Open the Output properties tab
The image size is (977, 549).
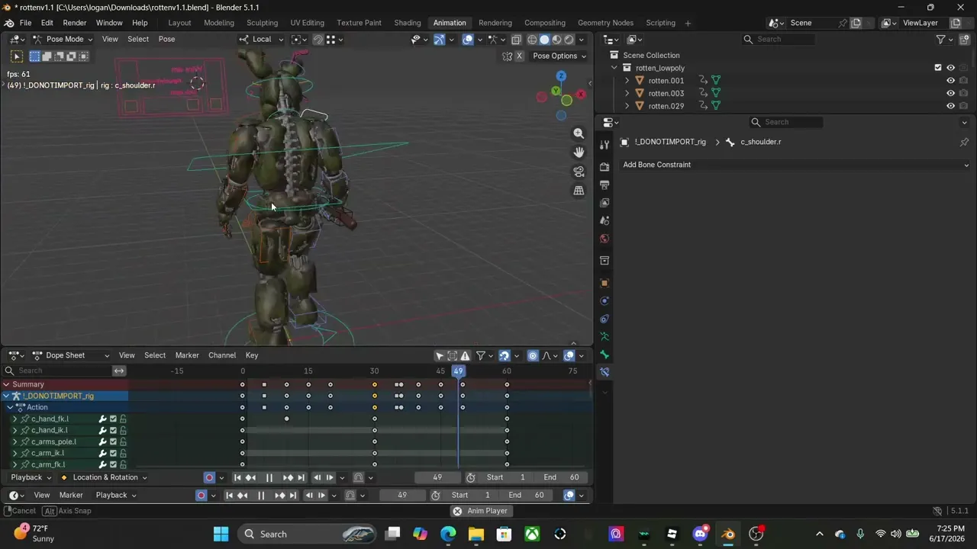pyautogui.click(x=605, y=185)
